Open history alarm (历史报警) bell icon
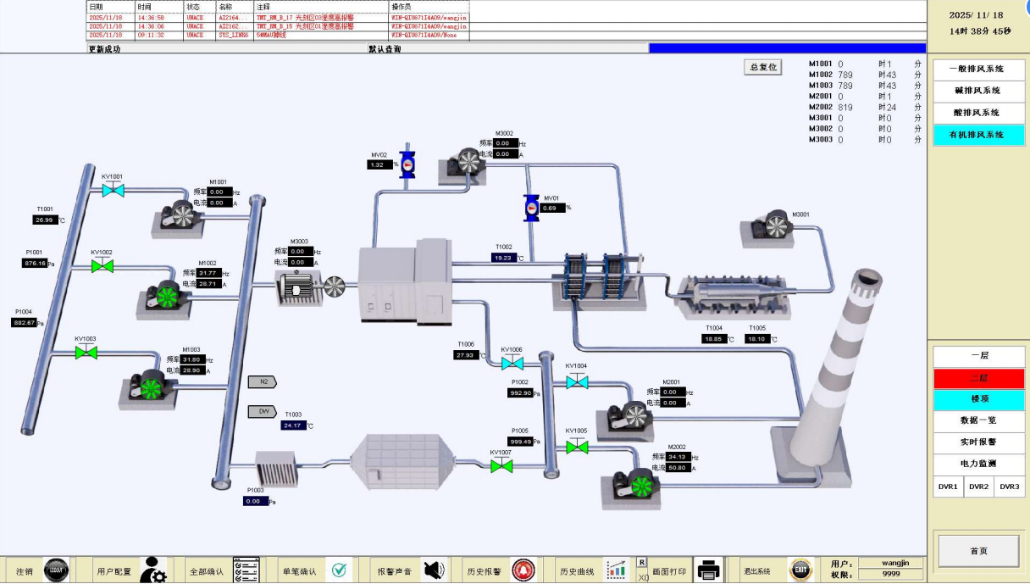The image size is (1030, 584). (x=523, y=570)
